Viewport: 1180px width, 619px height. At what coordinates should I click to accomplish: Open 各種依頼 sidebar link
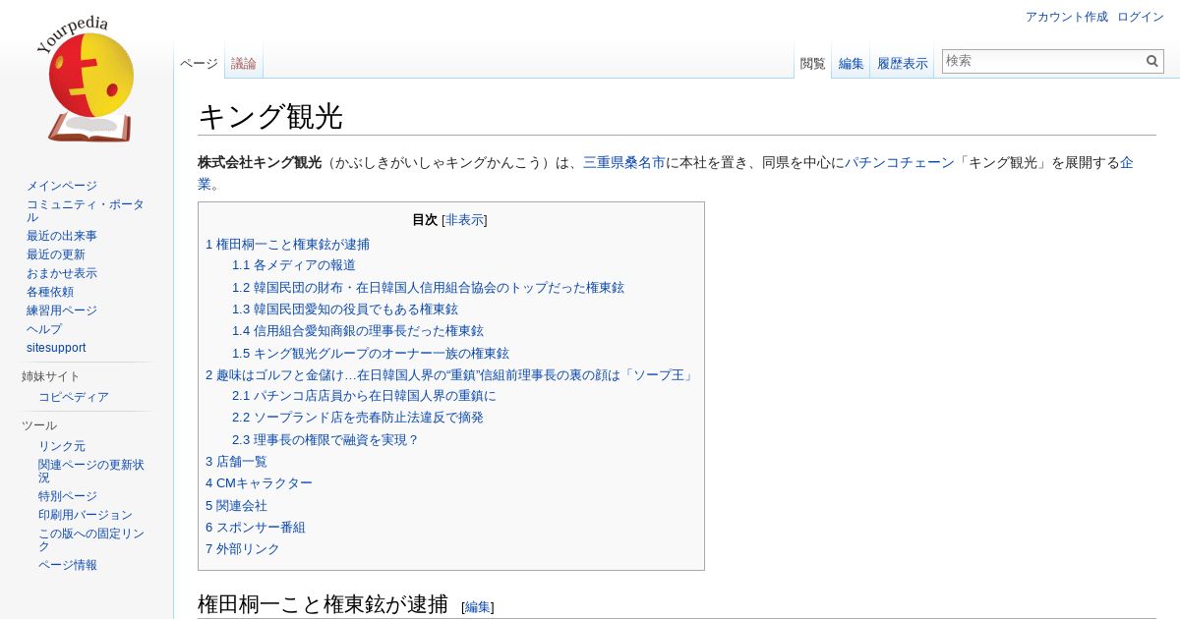tap(50, 292)
